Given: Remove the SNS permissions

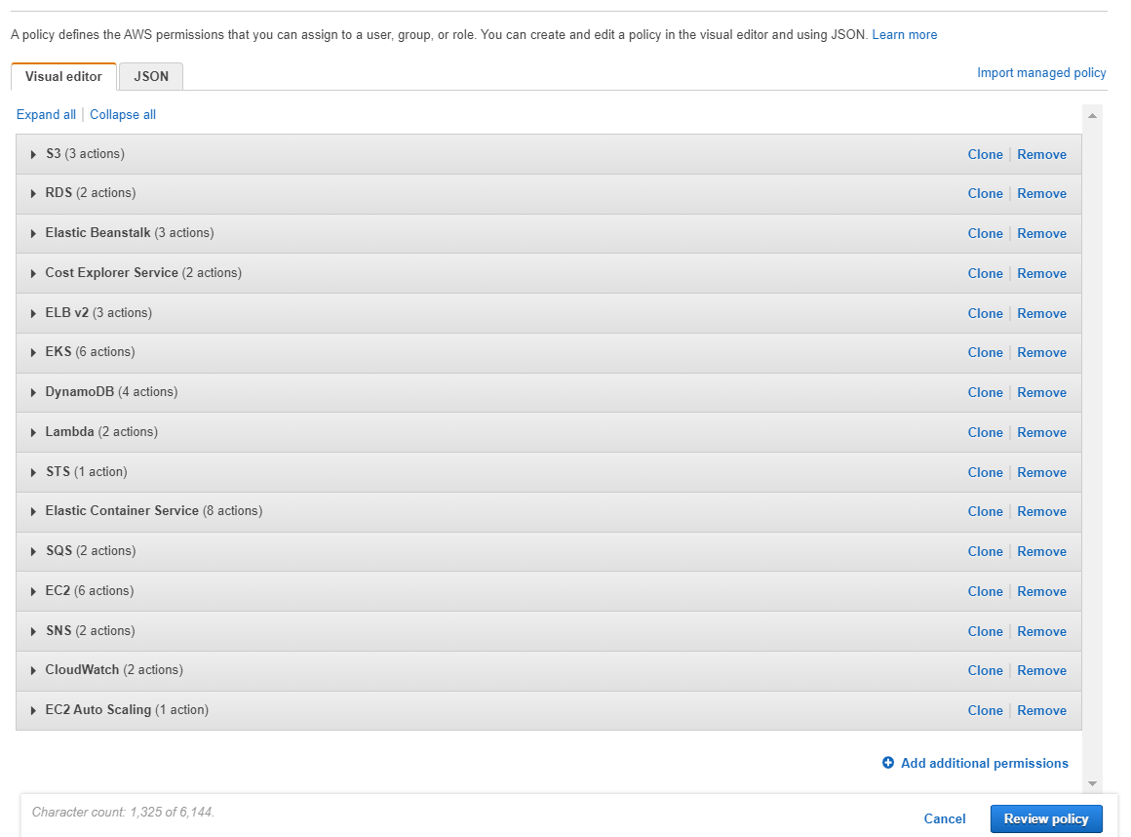Looking at the screenshot, I should tap(1041, 632).
